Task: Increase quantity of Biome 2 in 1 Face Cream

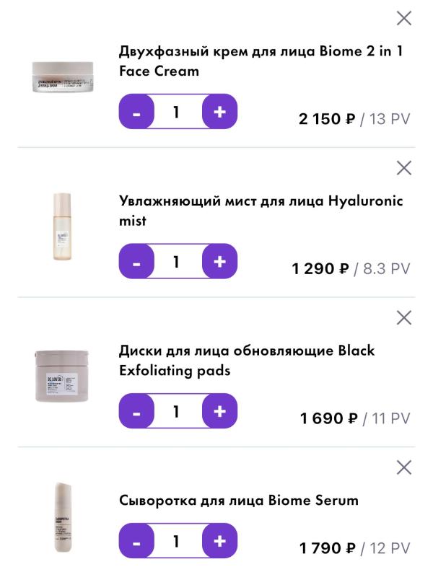Action: [220, 112]
